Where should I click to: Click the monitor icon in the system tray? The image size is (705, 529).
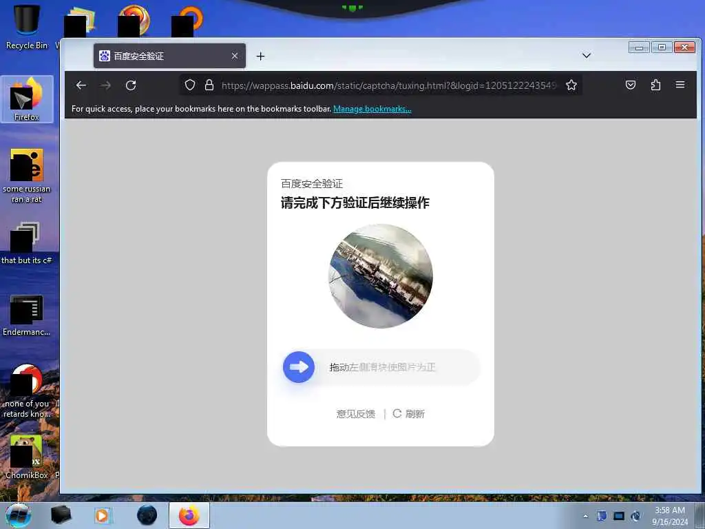pyautogui.click(x=619, y=516)
